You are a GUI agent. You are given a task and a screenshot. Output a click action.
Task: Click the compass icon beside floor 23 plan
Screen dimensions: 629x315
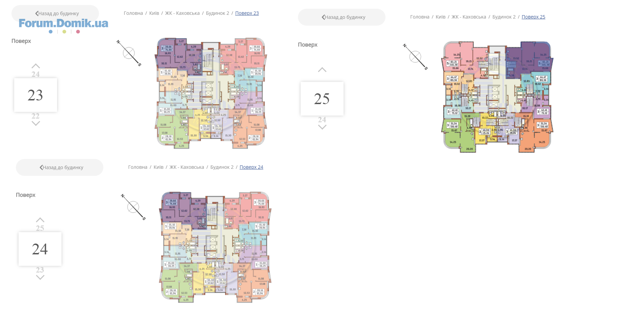pos(129,53)
